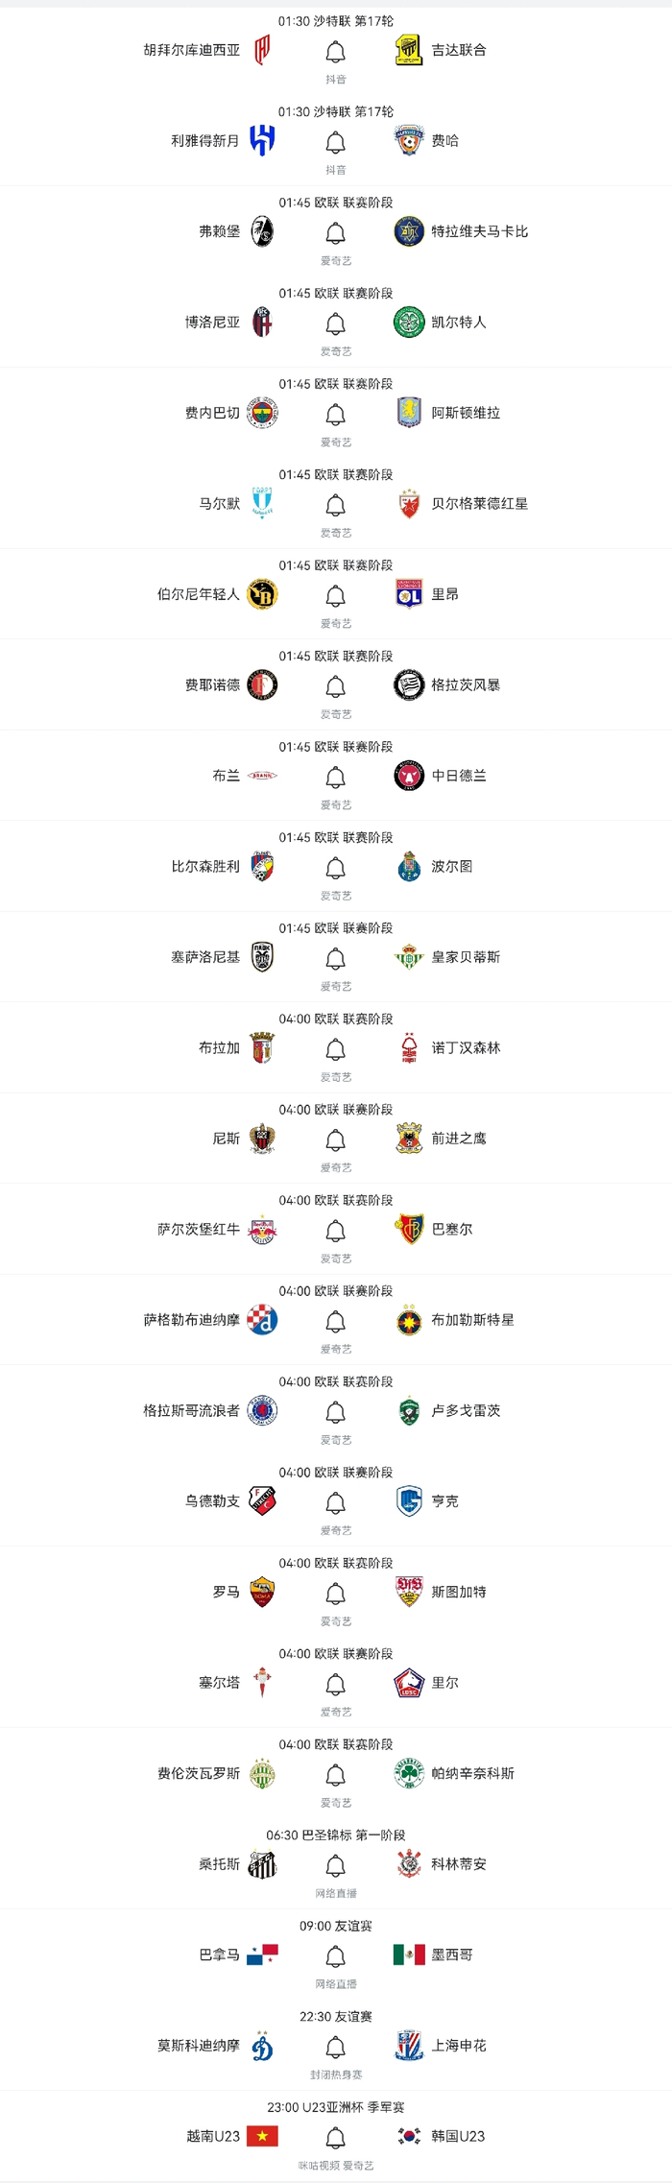Toggle reminder bell for 胡拜尔库迪西亚 vs 吉达联合
Image resolution: width=672 pixels, height=2183 pixels.
coord(335,52)
